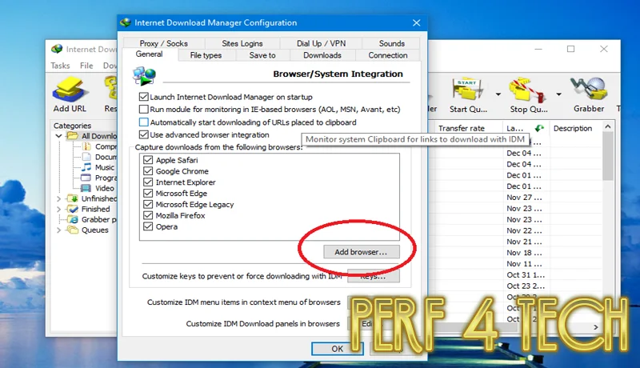Click the Programs category icon
The width and height of the screenshot is (640, 368).
pos(86,178)
